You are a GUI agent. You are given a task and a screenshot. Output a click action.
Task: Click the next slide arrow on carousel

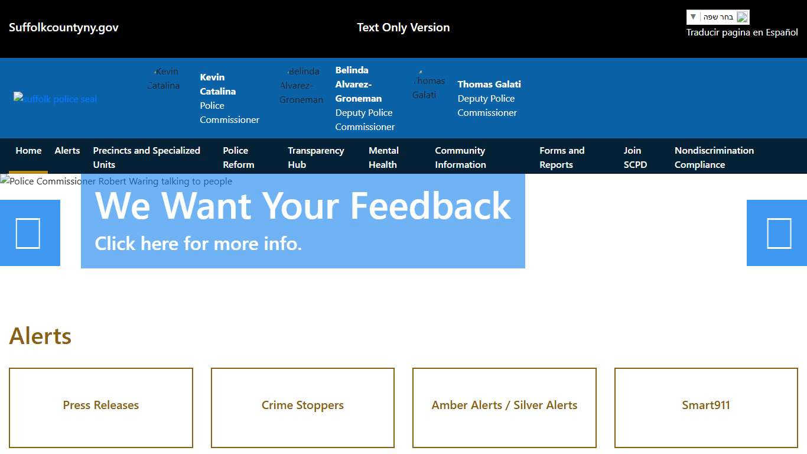point(778,233)
